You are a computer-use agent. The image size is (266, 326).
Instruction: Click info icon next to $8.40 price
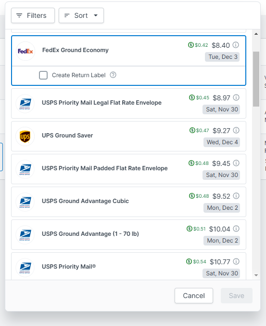click(236, 45)
